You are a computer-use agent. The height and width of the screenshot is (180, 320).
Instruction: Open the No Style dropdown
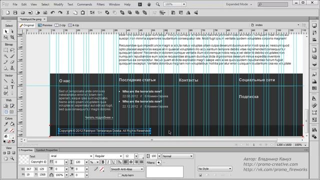coord(214,169)
